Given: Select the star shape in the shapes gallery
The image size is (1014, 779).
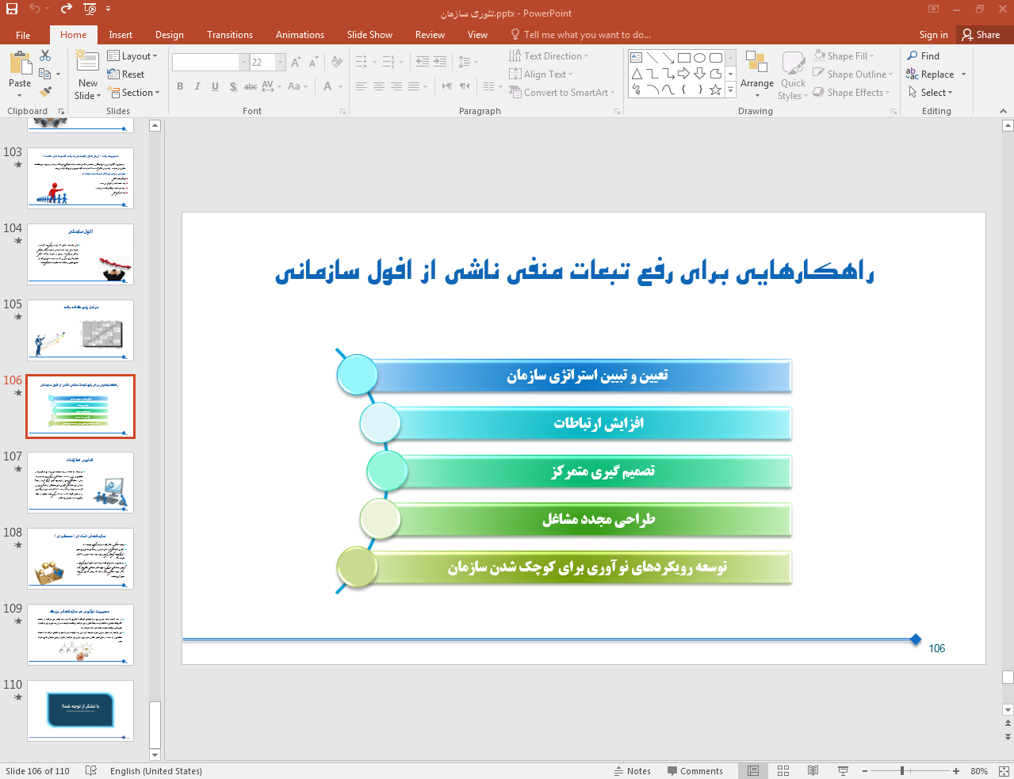Looking at the screenshot, I should click(715, 90).
